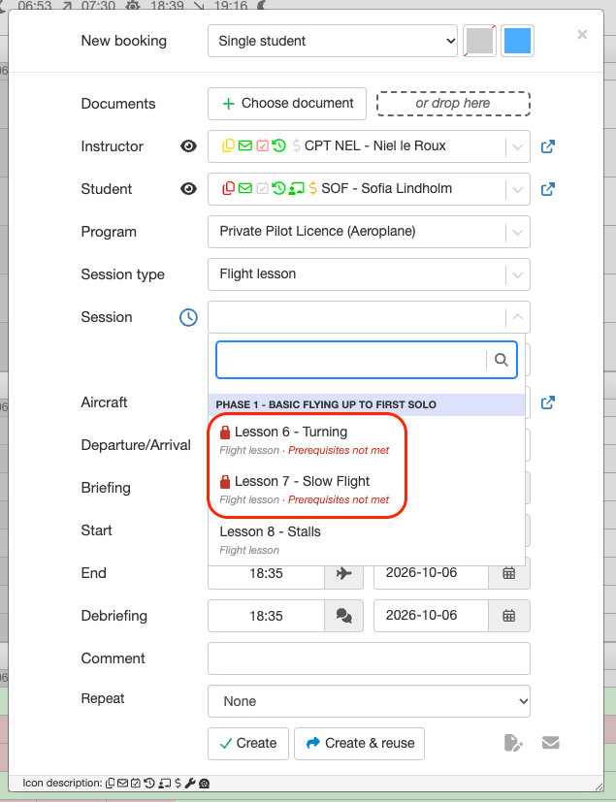Image resolution: width=616 pixels, height=802 pixels.
Task: Click the instructor's yellow documents icon
Action: 228,146
